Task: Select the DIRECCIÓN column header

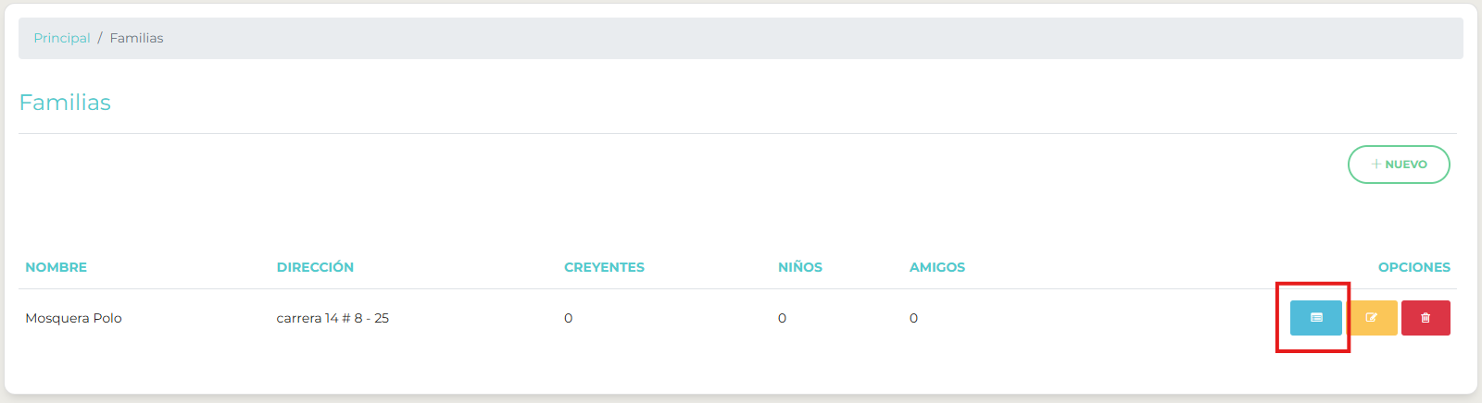Action: [315, 267]
